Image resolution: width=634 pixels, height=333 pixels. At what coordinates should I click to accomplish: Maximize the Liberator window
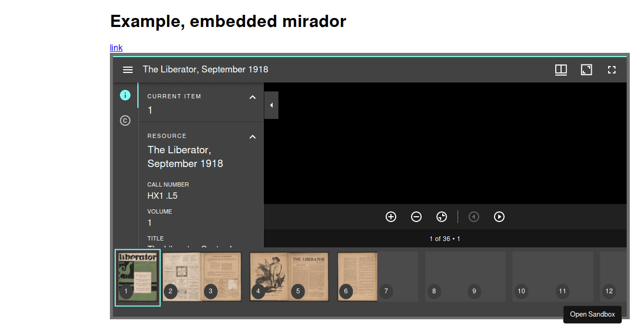586,69
